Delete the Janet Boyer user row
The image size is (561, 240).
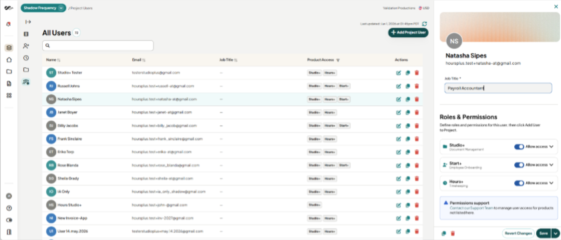tap(417, 113)
